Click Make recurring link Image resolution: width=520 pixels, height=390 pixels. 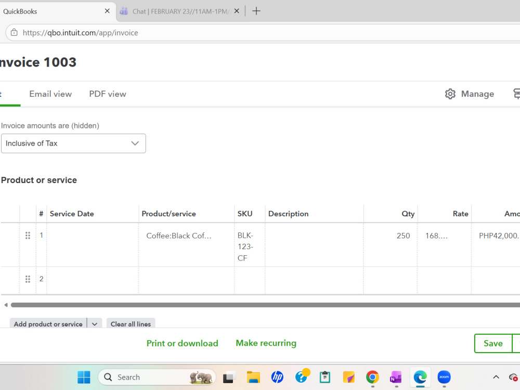[x=266, y=343]
